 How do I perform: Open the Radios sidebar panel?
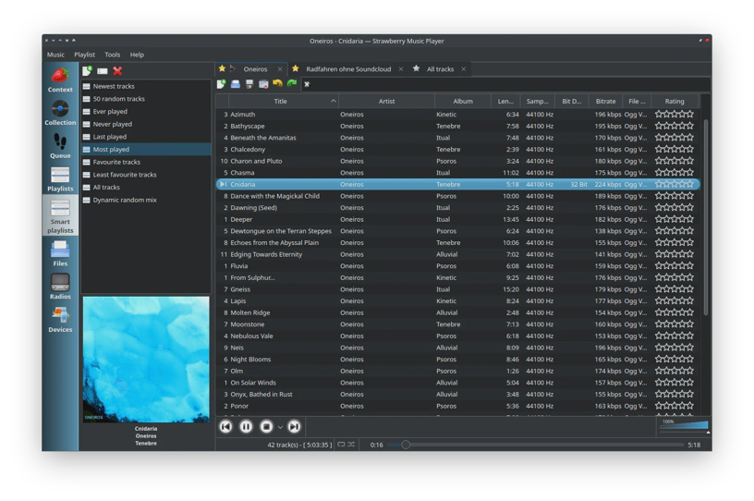pyautogui.click(x=60, y=287)
